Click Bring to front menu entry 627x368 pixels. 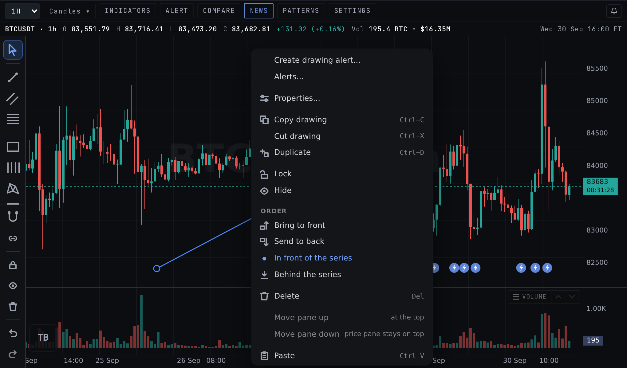click(341, 225)
